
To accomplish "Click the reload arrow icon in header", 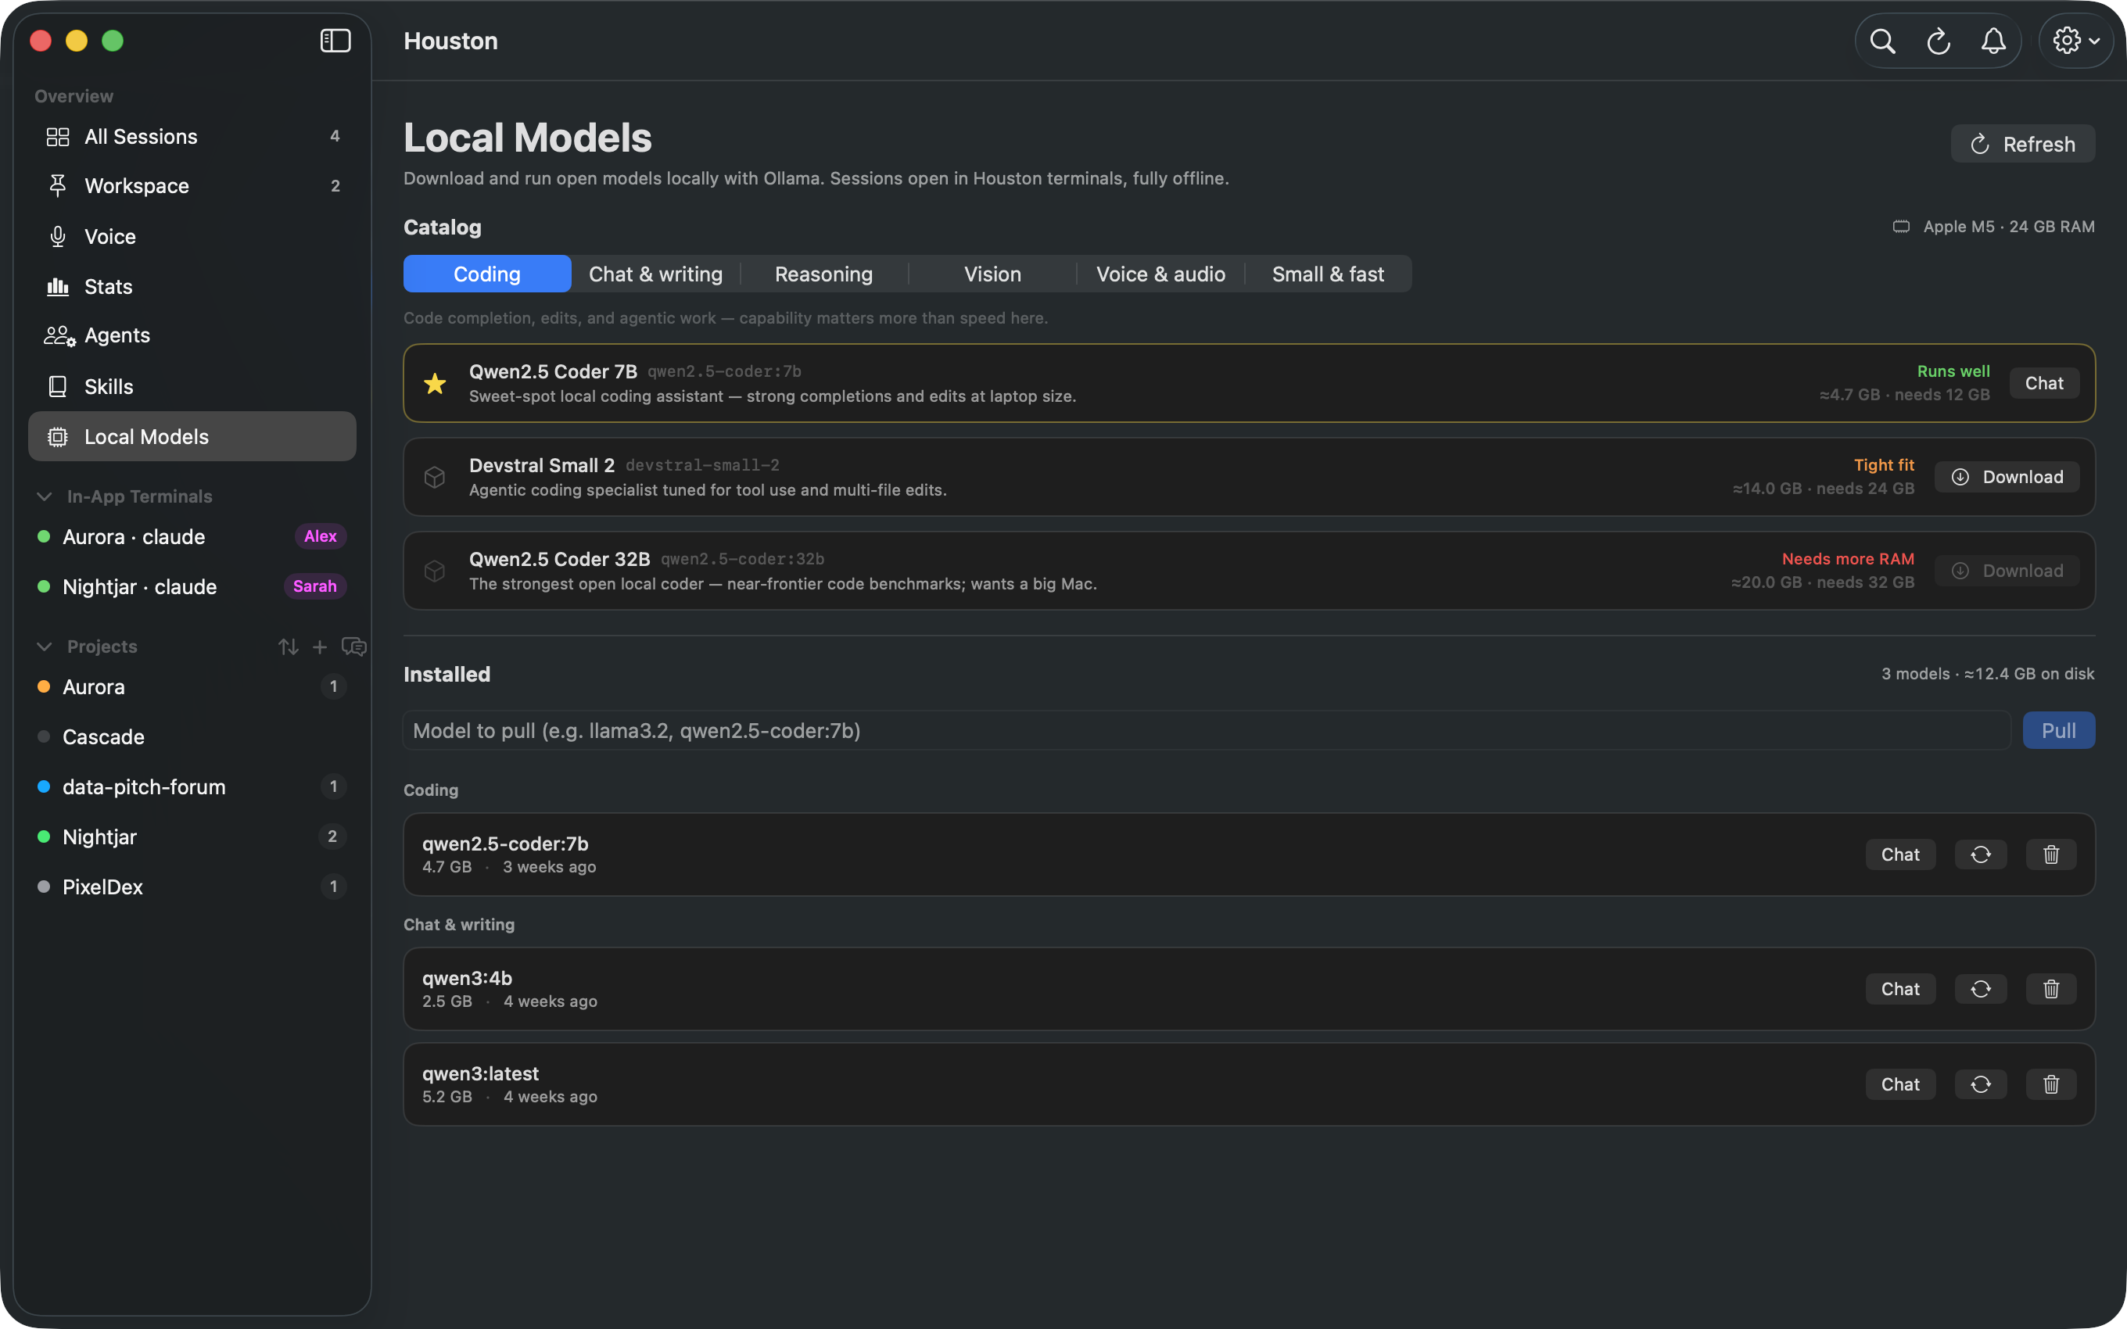I will (x=1938, y=41).
